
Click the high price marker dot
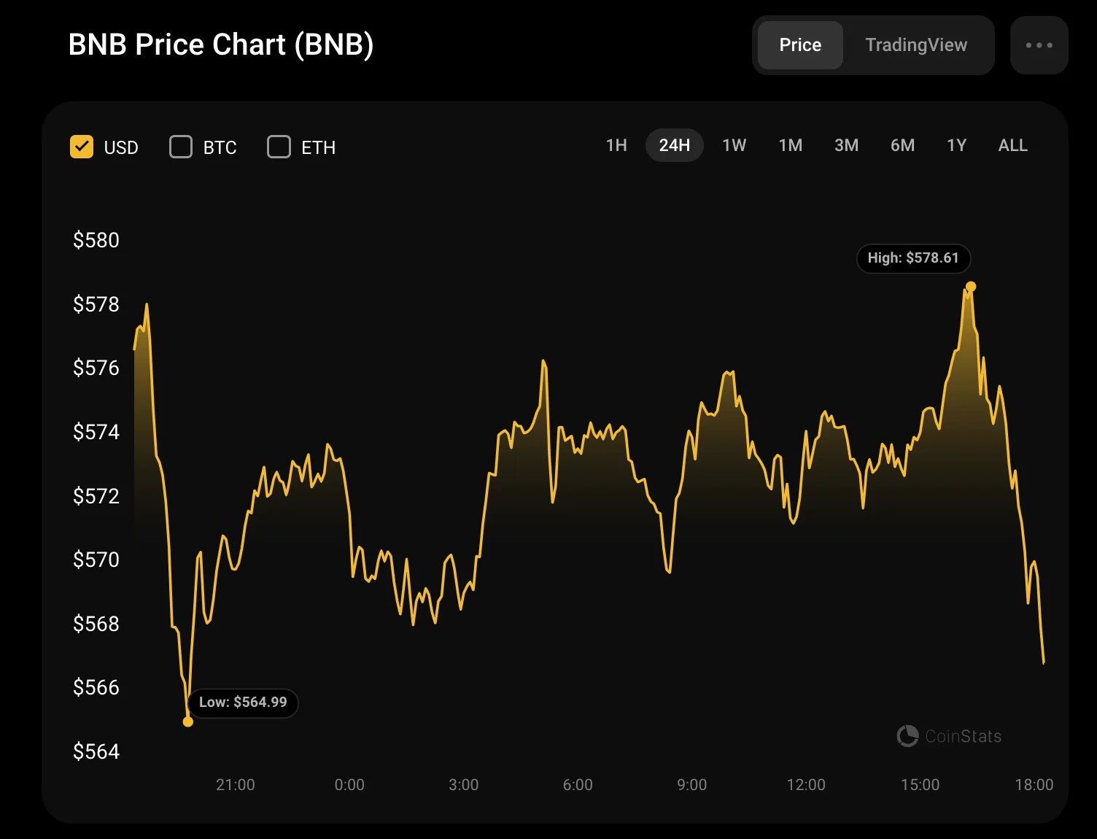tap(971, 287)
